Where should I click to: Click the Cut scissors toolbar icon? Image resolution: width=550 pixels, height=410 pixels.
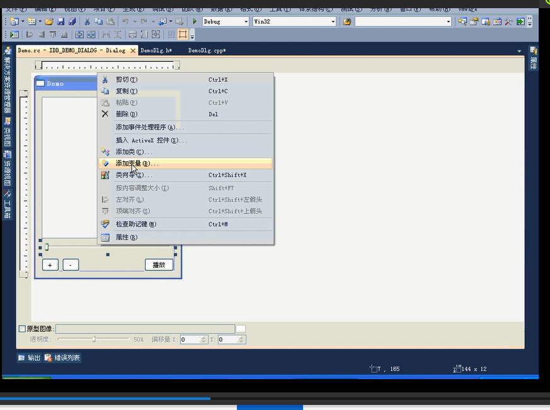click(87, 22)
